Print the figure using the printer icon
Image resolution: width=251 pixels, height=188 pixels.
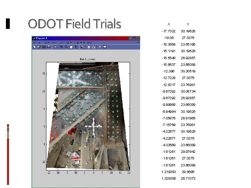point(49,47)
